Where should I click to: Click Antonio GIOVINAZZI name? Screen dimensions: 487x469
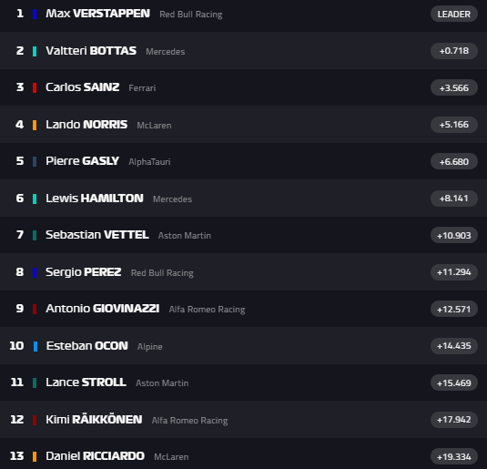(x=103, y=309)
